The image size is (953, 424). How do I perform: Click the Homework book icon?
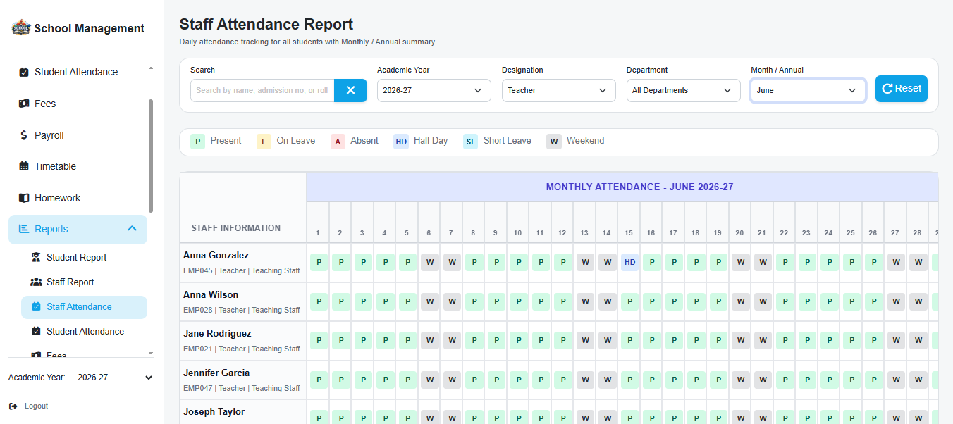tap(24, 198)
